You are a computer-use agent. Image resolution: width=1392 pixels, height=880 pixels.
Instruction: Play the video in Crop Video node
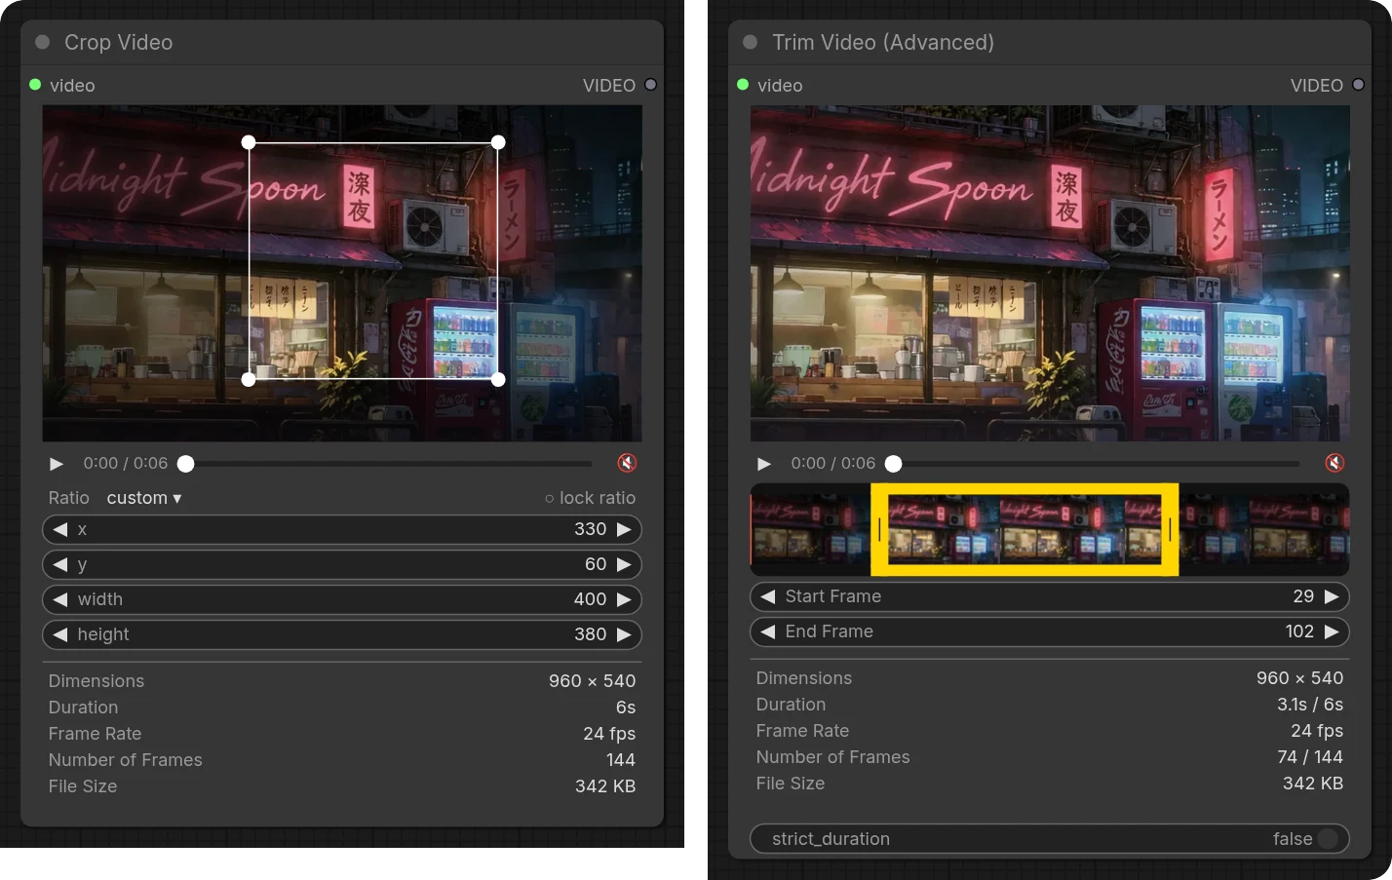[57, 464]
